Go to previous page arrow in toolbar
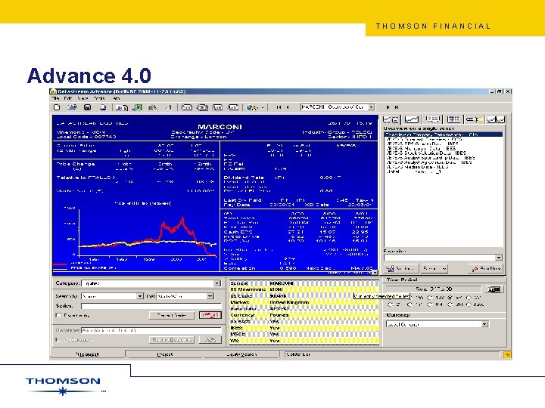The width and height of the screenshot is (545, 408). [288, 107]
